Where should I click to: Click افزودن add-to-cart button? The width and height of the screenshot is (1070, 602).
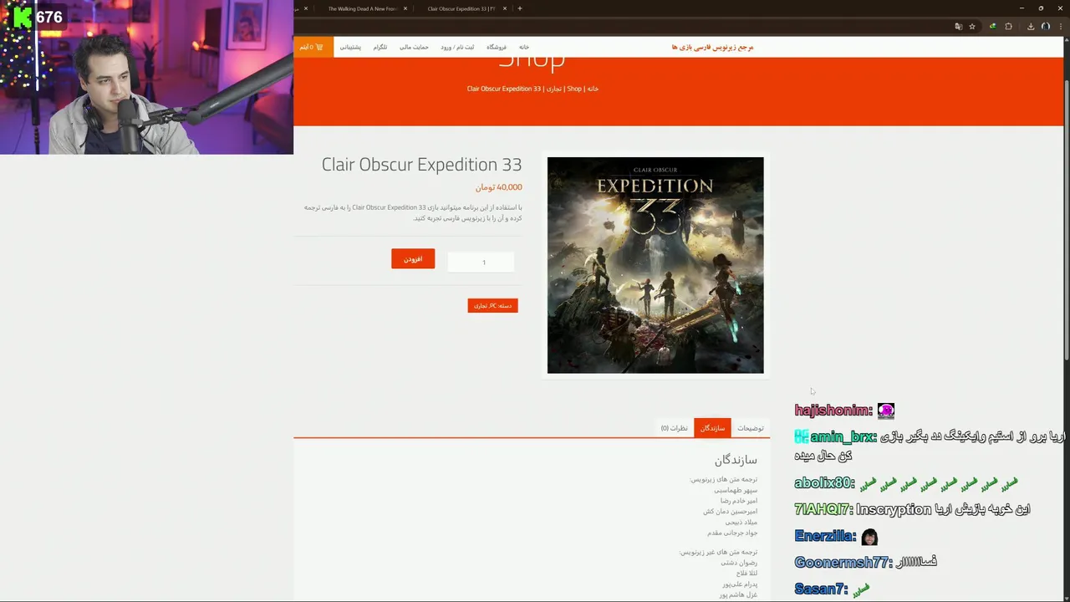pos(413,259)
